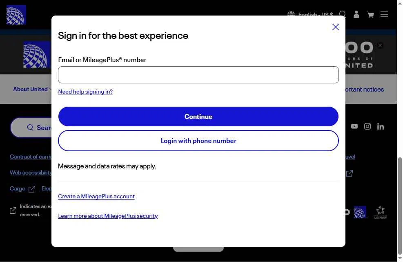Click the Star Alliance member logo

click(381, 213)
